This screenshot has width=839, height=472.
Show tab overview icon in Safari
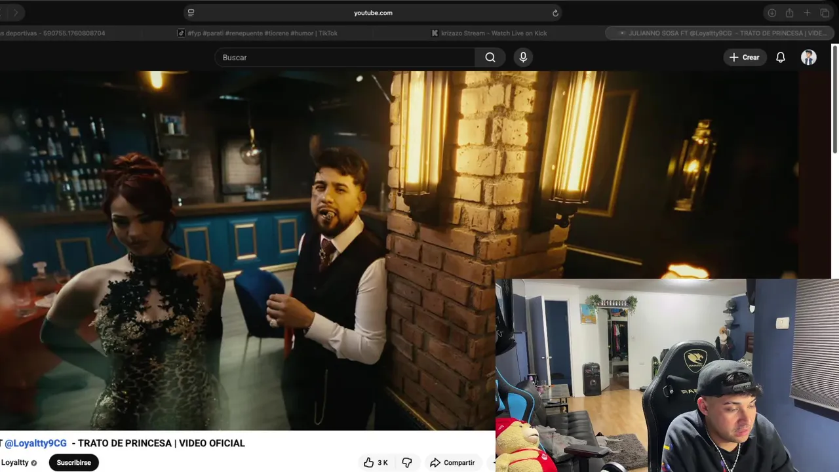pos(825,13)
